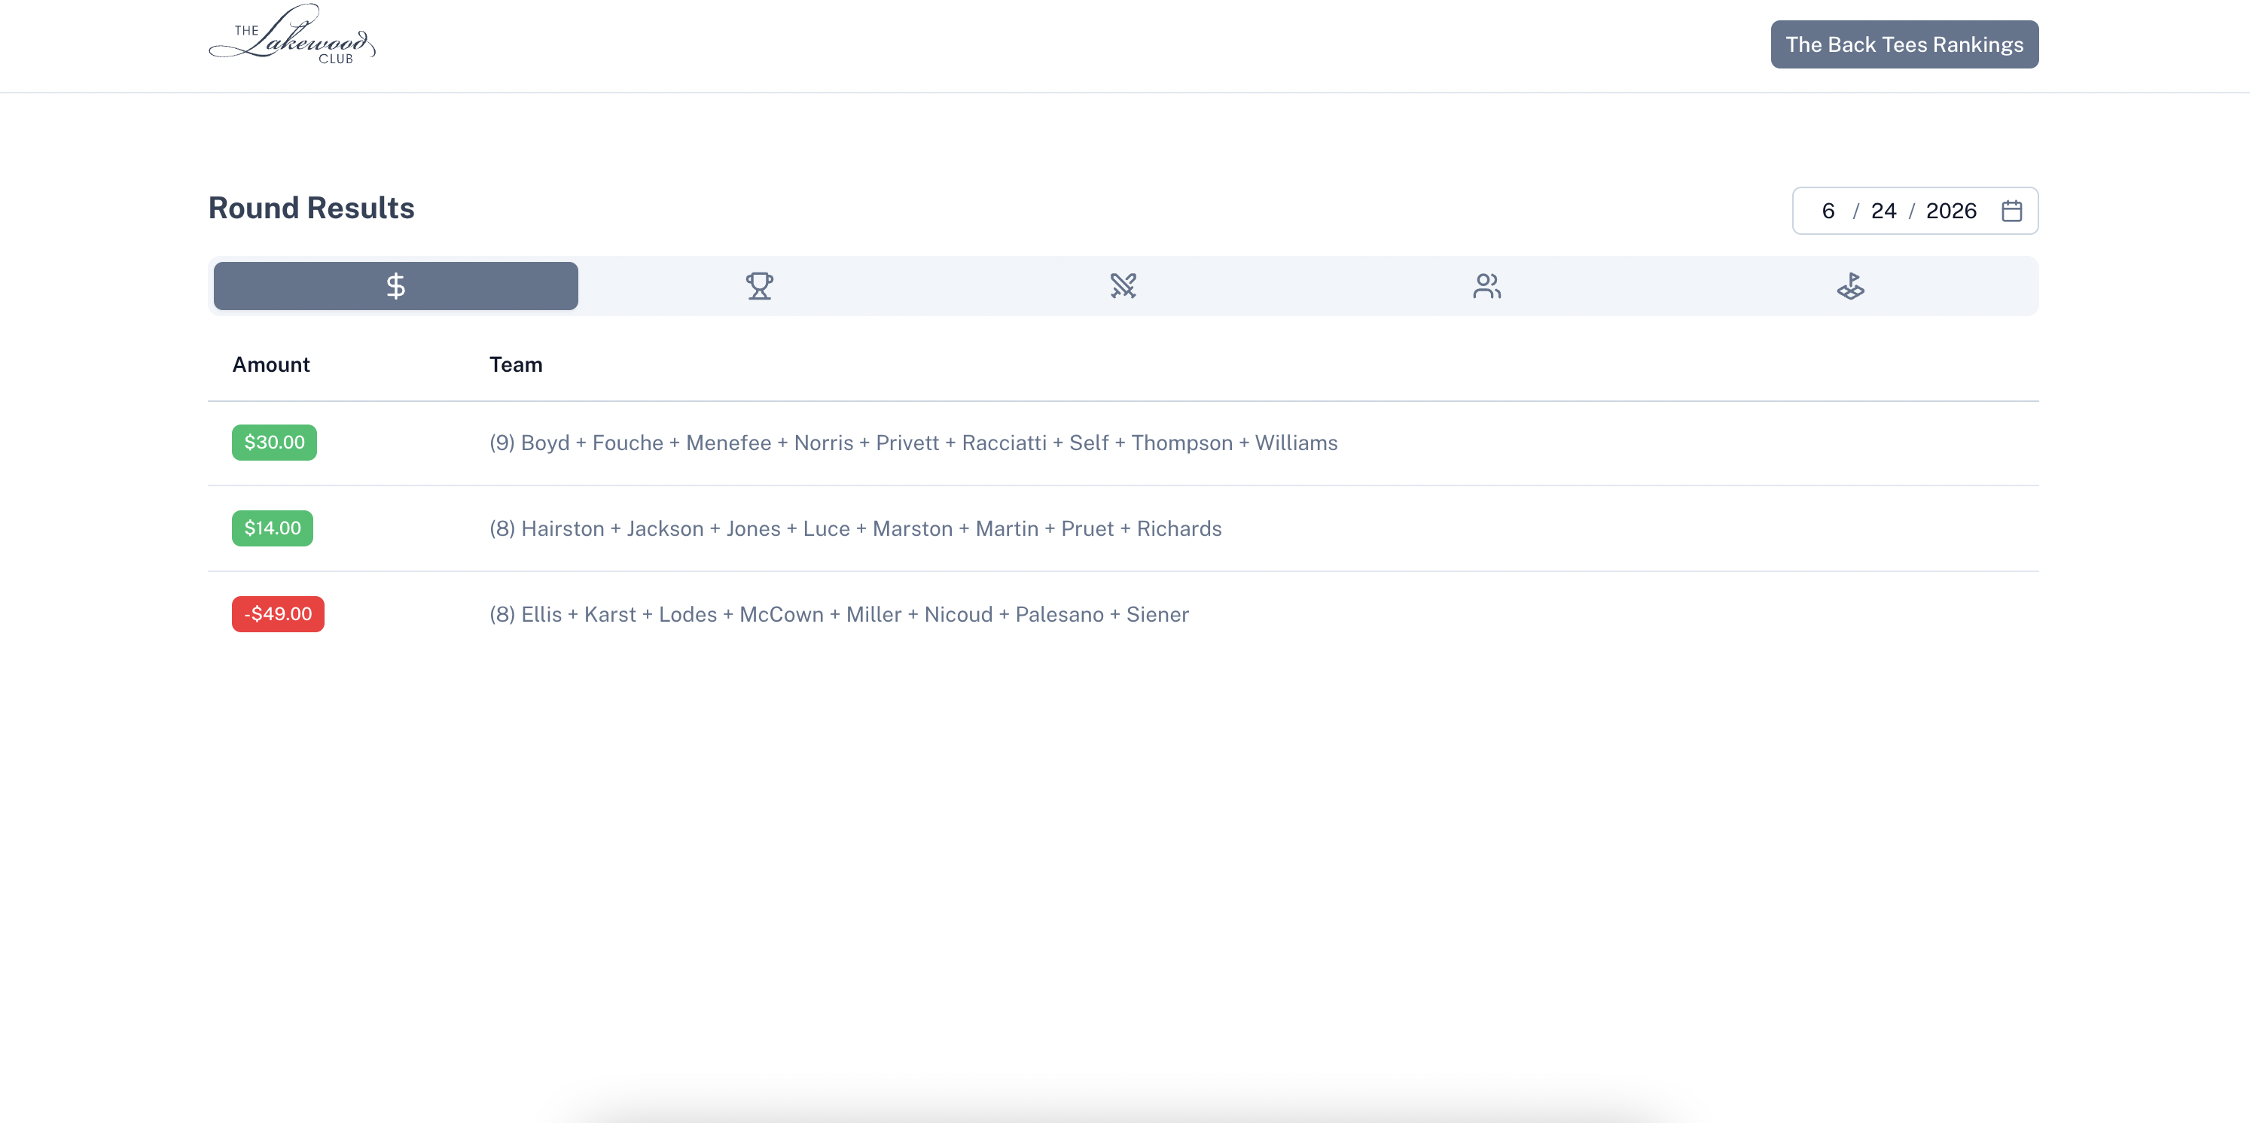Click the Team column header
Image resolution: width=2250 pixels, height=1123 pixels.
tap(515, 365)
